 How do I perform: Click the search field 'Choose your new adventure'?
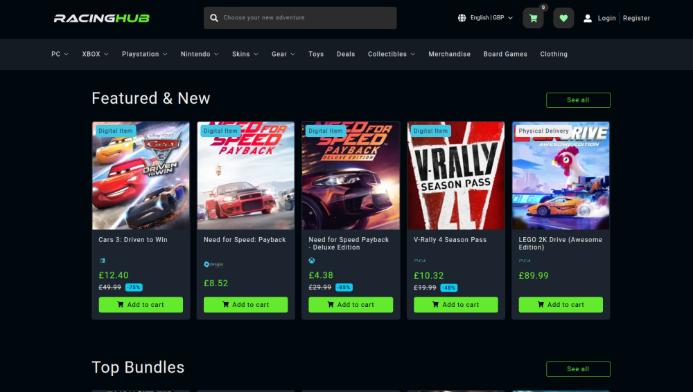coord(300,18)
